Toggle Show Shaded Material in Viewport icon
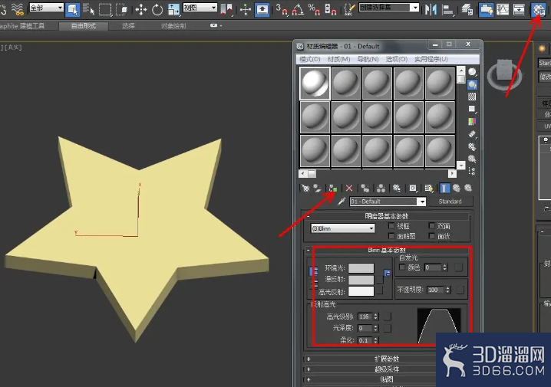The image size is (551, 387). click(x=429, y=188)
